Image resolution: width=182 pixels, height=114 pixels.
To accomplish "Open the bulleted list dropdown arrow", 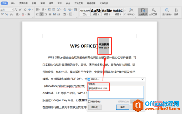I will [x=40, y=10].
